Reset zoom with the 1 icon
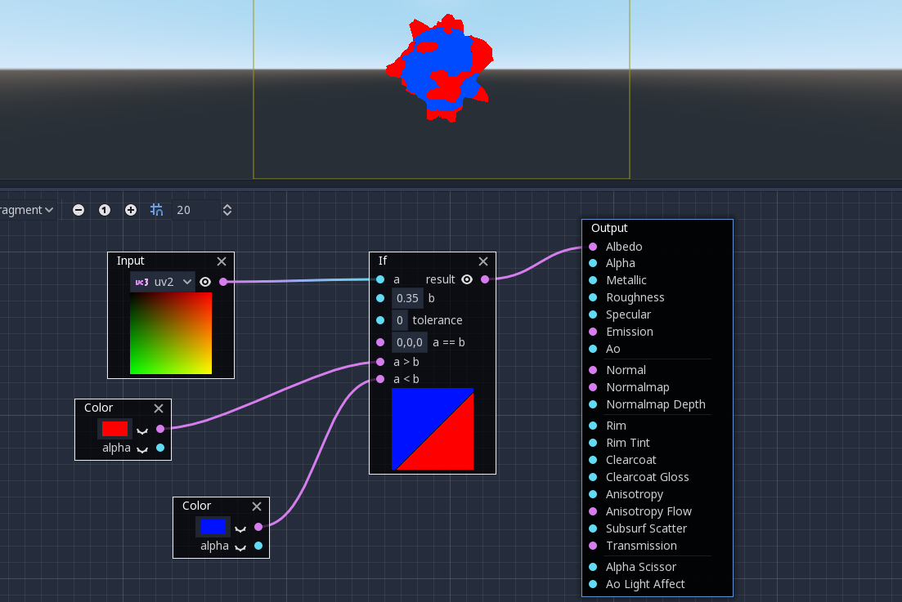The image size is (902, 602). coord(105,210)
